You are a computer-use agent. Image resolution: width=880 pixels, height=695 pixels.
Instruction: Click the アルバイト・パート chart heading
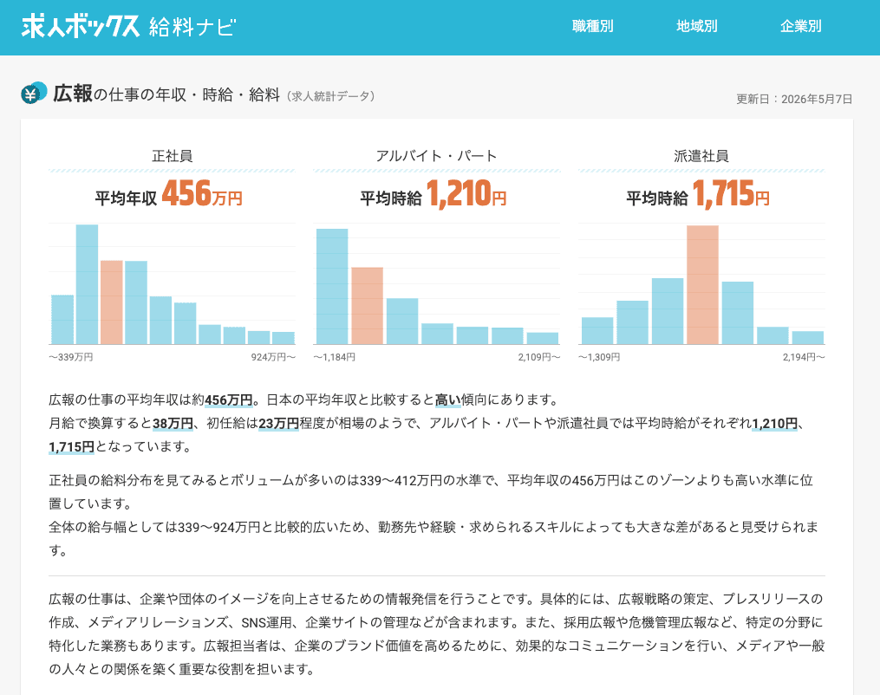point(436,156)
